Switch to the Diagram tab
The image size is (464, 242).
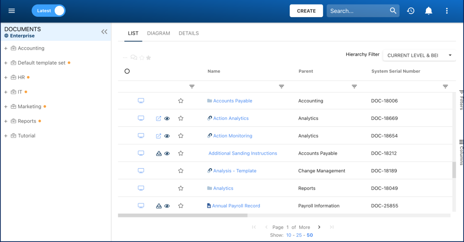pos(158,33)
